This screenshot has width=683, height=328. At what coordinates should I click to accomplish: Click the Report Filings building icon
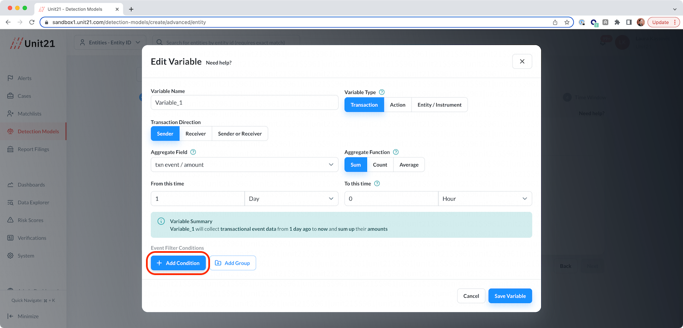coord(10,149)
